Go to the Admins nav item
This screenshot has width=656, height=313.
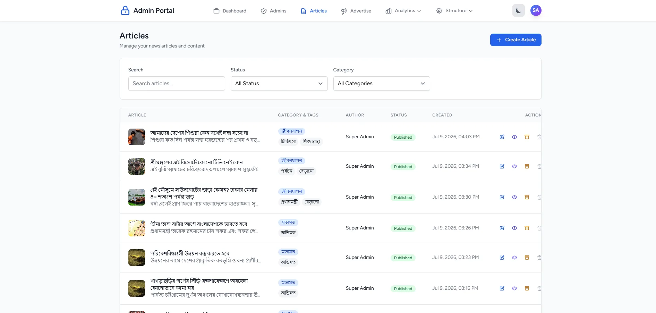pyautogui.click(x=273, y=11)
